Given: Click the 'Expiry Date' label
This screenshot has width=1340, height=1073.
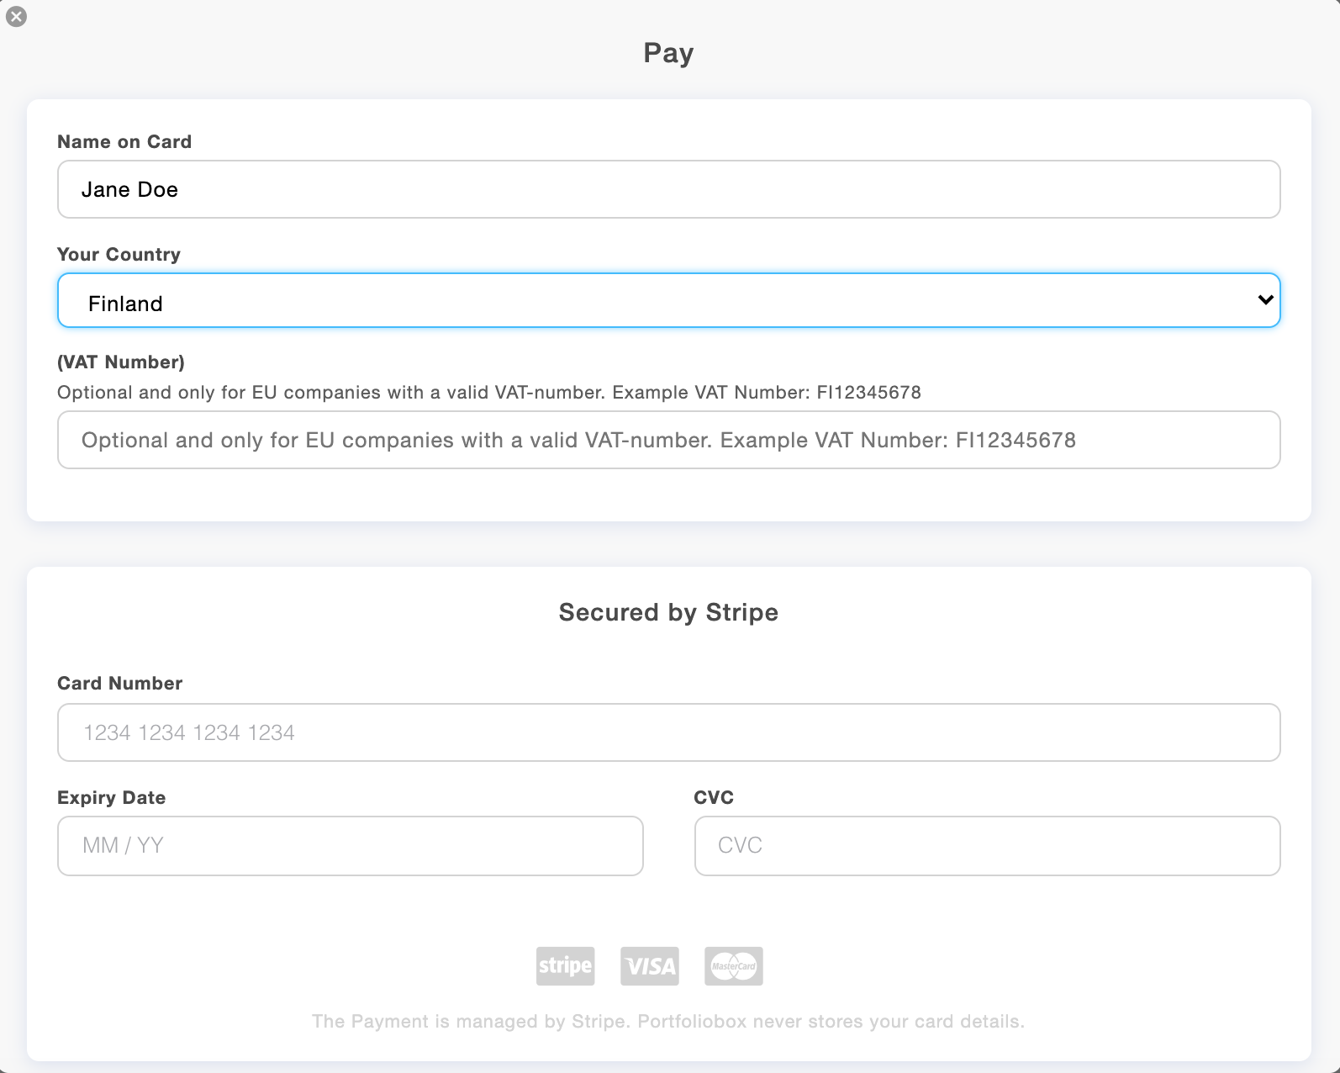Looking at the screenshot, I should tap(111, 798).
